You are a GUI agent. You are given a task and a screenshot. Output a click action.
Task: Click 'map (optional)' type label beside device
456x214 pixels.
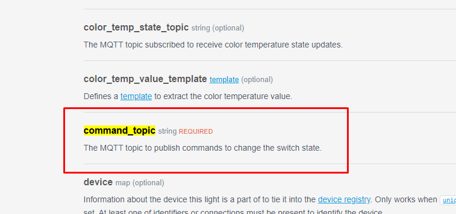click(x=140, y=183)
